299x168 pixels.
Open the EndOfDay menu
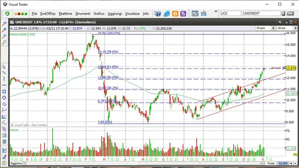(x=48, y=13)
